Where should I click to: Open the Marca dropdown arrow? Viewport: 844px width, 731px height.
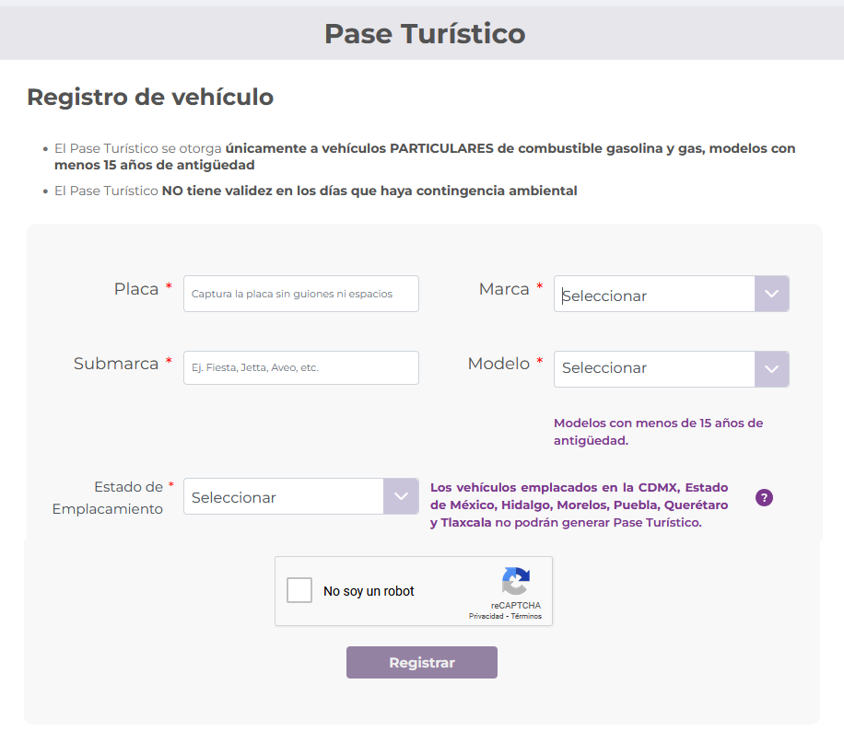click(x=771, y=294)
